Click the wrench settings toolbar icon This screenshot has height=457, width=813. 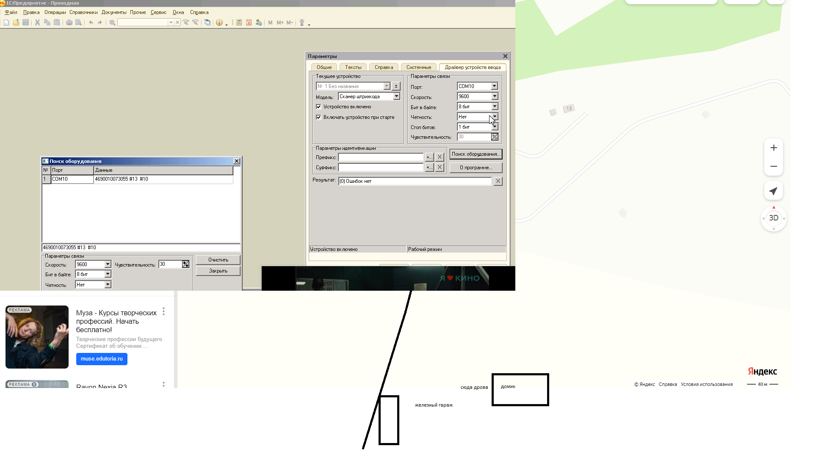click(x=302, y=22)
